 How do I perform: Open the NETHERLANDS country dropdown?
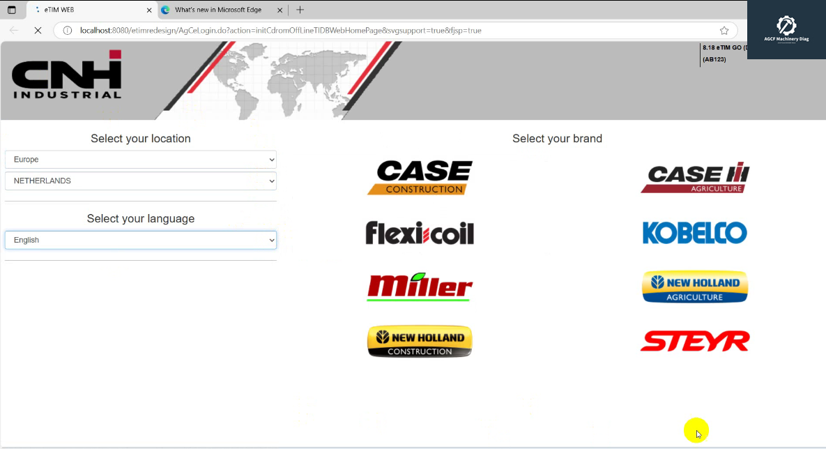[140, 181]
